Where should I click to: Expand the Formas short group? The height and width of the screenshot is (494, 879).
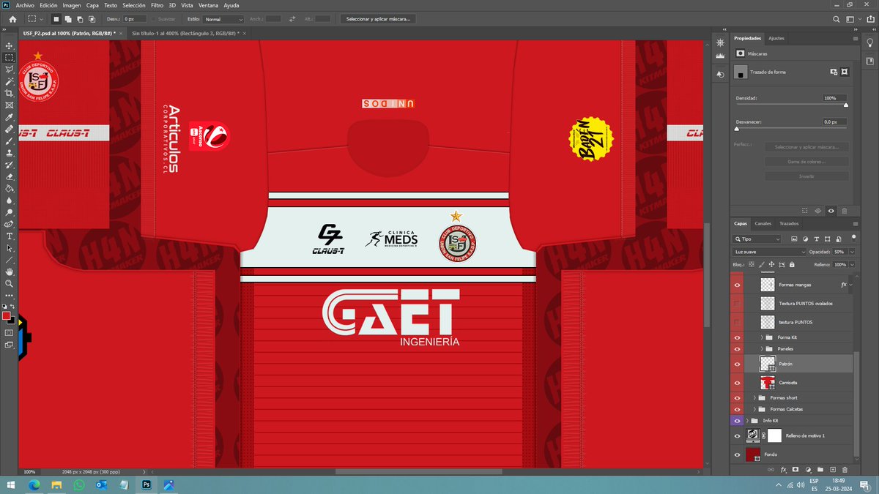coord(754,397)
